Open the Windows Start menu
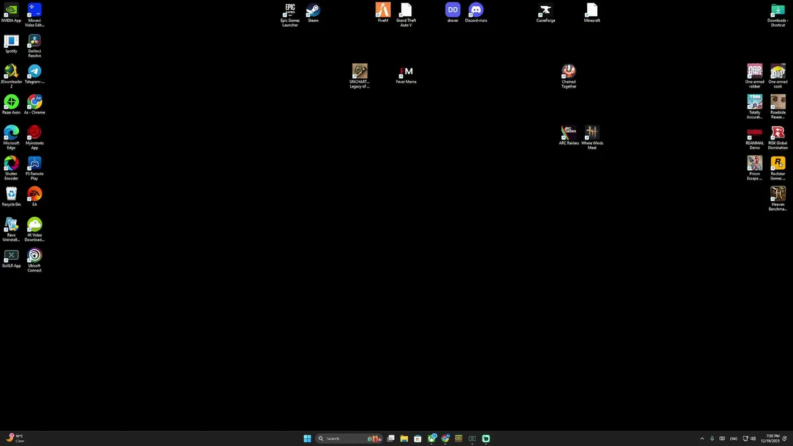 (307, 439)
